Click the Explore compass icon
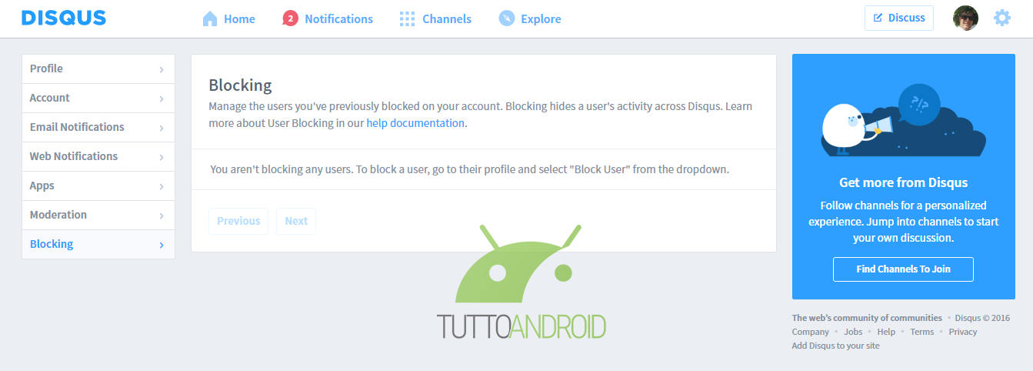The height and width of the screenshot is (371, 1033). point(506,18)
